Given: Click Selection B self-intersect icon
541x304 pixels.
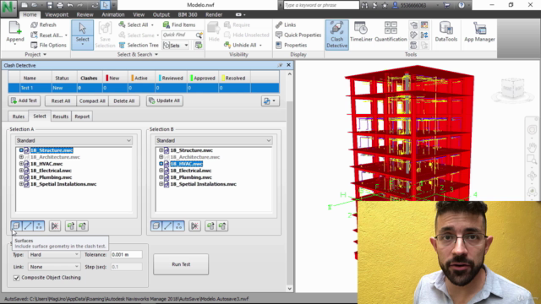Looking at the screenshot, I should click(195, 226).
